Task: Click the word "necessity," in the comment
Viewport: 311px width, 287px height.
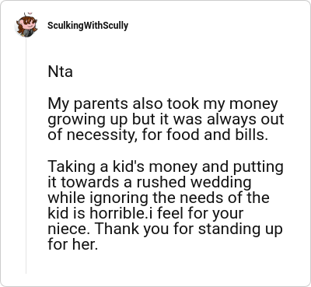Action: click(102, 135)
